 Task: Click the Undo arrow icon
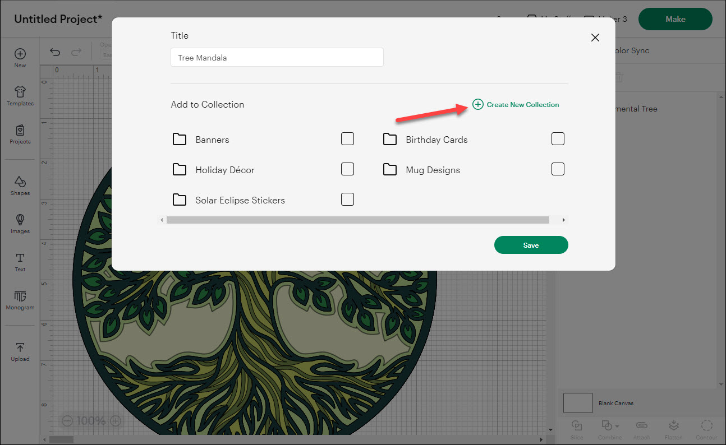(55, 52)
